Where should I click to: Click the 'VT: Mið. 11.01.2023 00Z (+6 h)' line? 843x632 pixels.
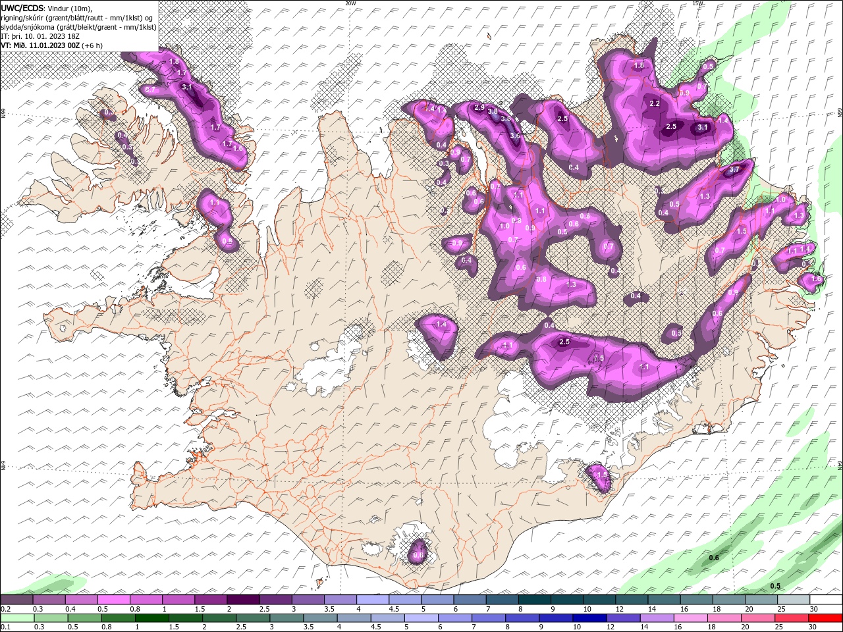point(52,45)
